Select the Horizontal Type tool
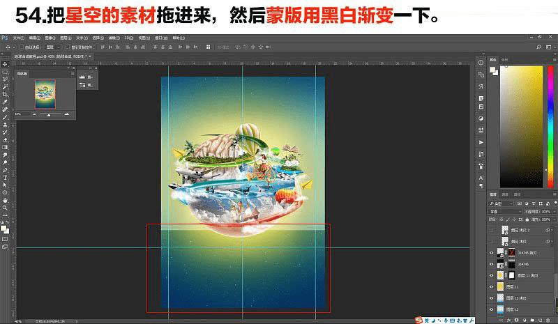The image size is (558, 324). 5,178
